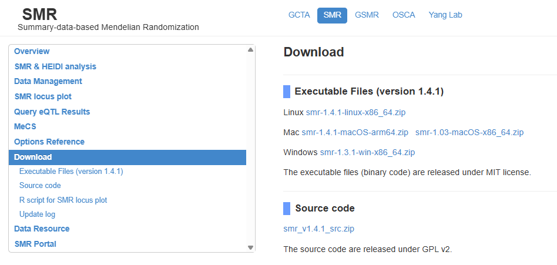Select Query eQTL Results in sidebar
Screen dimensions: 557x265
52,112
